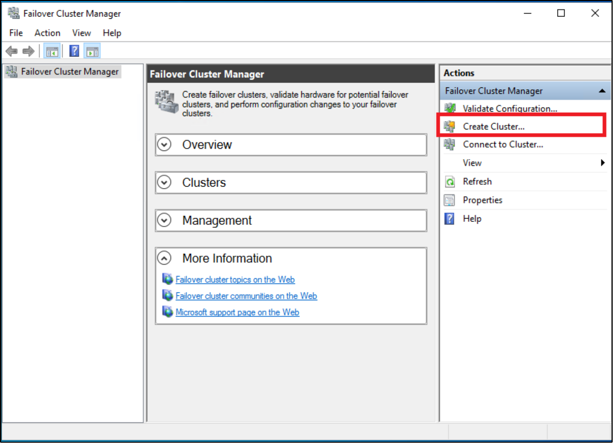Choose Refresh in the Actions pane
The image size is (613, 443).
click(x=477, y=181)
